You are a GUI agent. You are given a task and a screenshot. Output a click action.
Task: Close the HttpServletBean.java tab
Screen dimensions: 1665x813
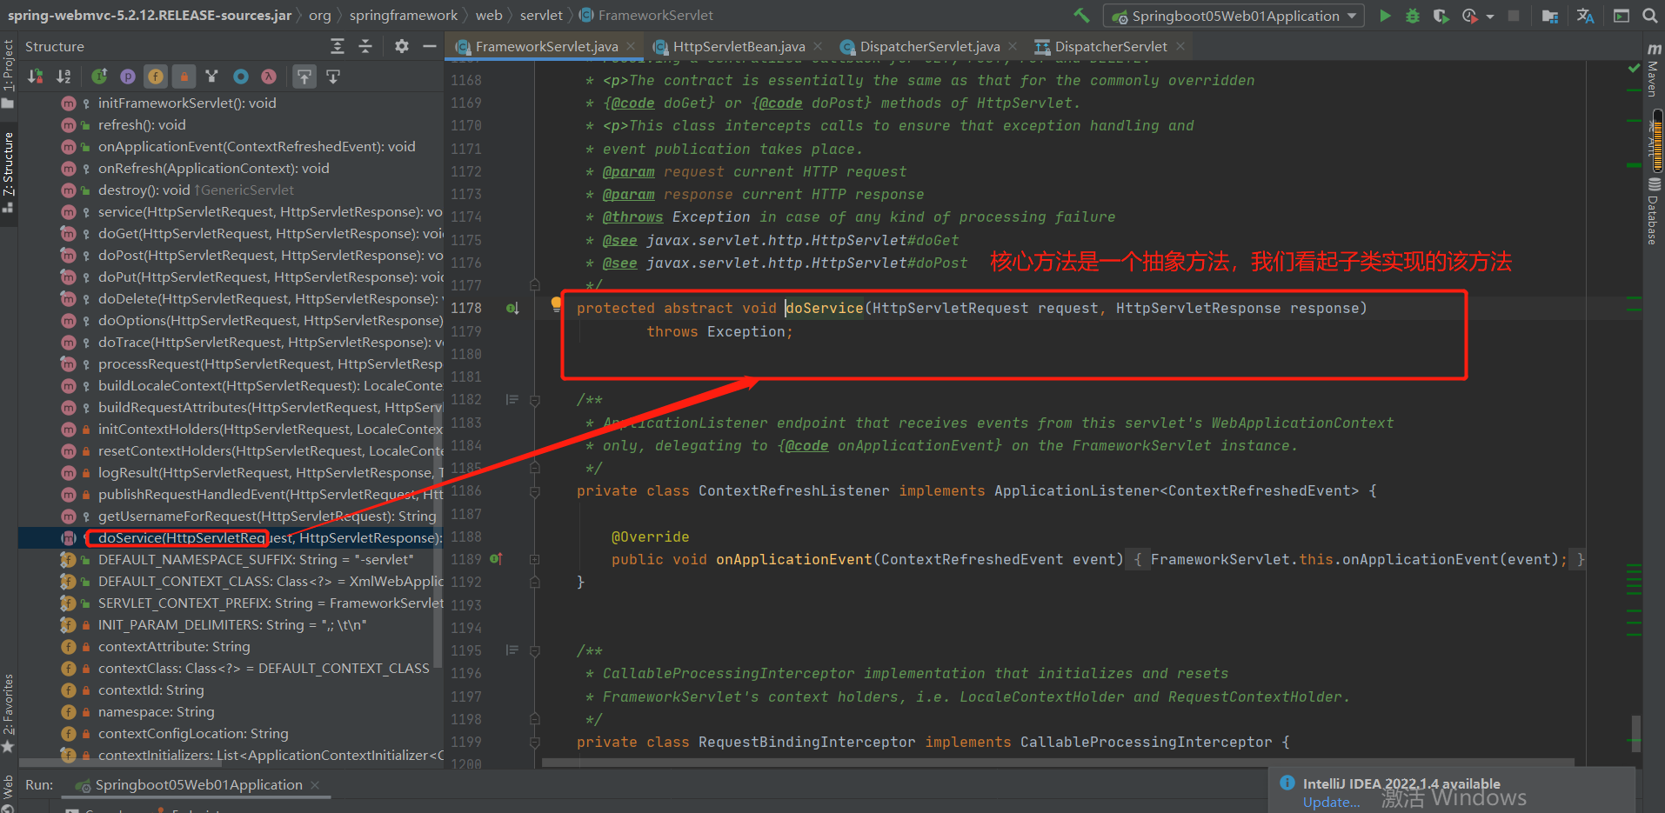818,46
